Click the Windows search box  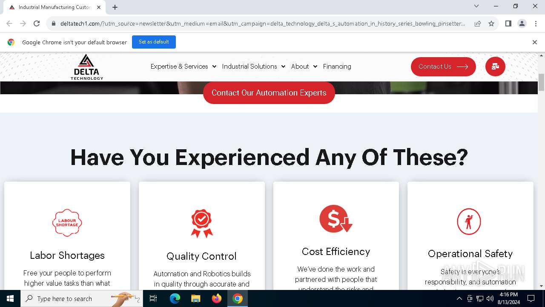coord(82,298)
